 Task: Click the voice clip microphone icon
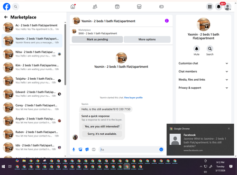coord(73,149)
